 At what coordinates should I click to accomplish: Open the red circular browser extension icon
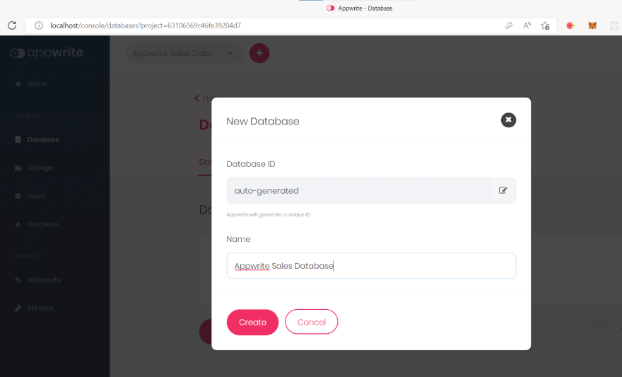tap(570, 25)
